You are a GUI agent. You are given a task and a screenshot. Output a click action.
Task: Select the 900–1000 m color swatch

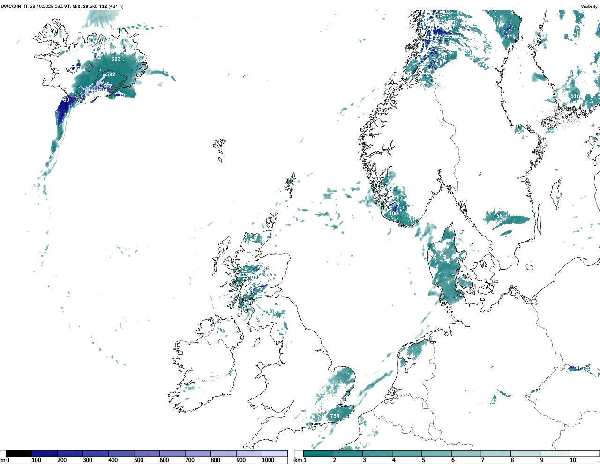pyautogui.click(x=249, y=454)
